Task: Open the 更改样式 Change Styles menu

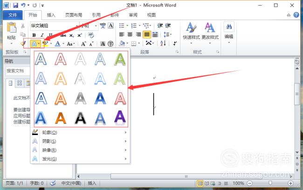Action: [210, 33]
